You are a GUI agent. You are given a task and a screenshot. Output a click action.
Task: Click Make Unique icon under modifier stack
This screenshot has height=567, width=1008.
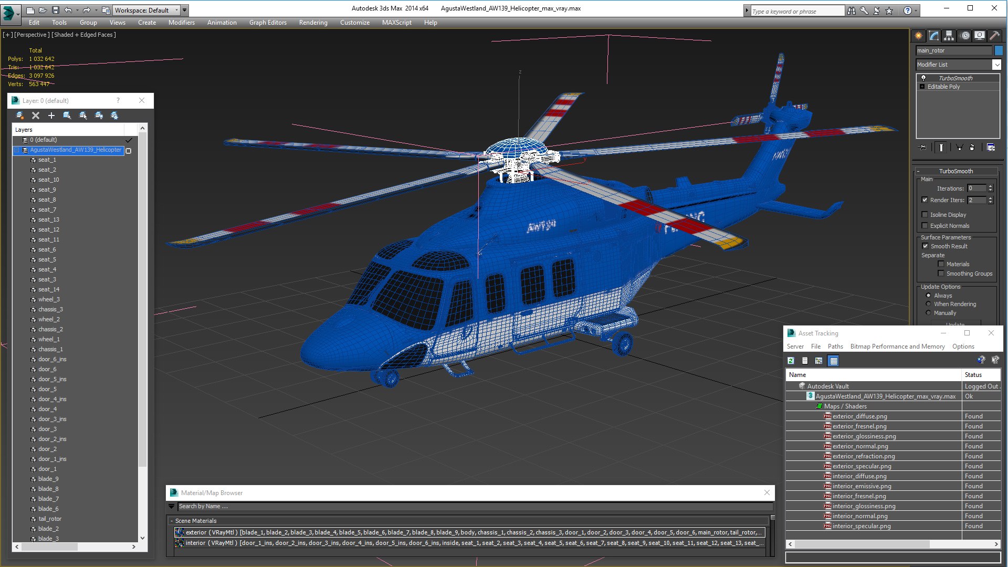click(959, 148)
